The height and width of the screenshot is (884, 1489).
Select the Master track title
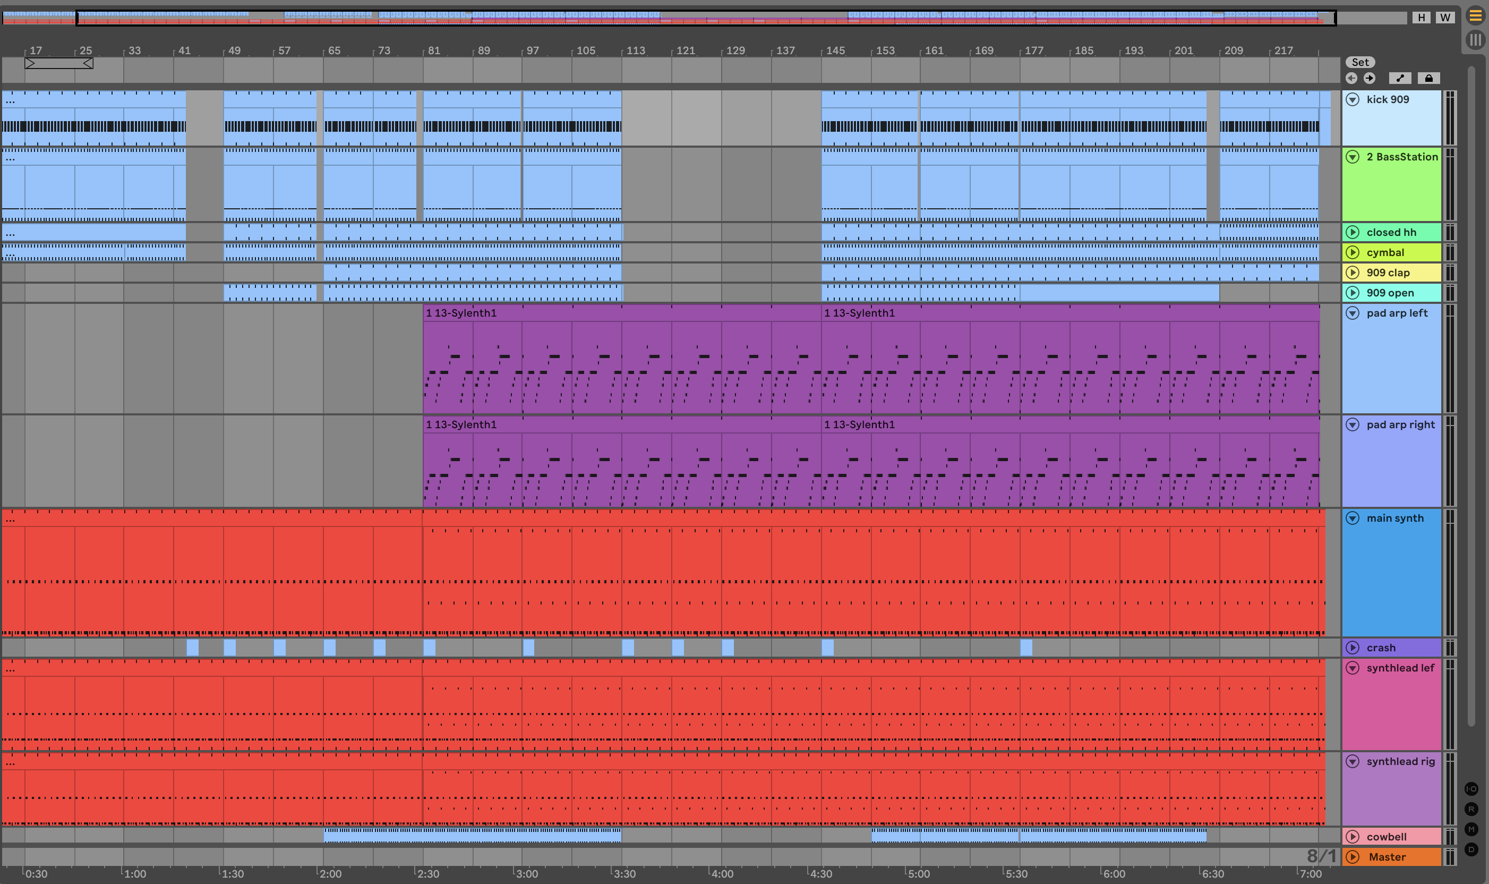pos(1387,857)
